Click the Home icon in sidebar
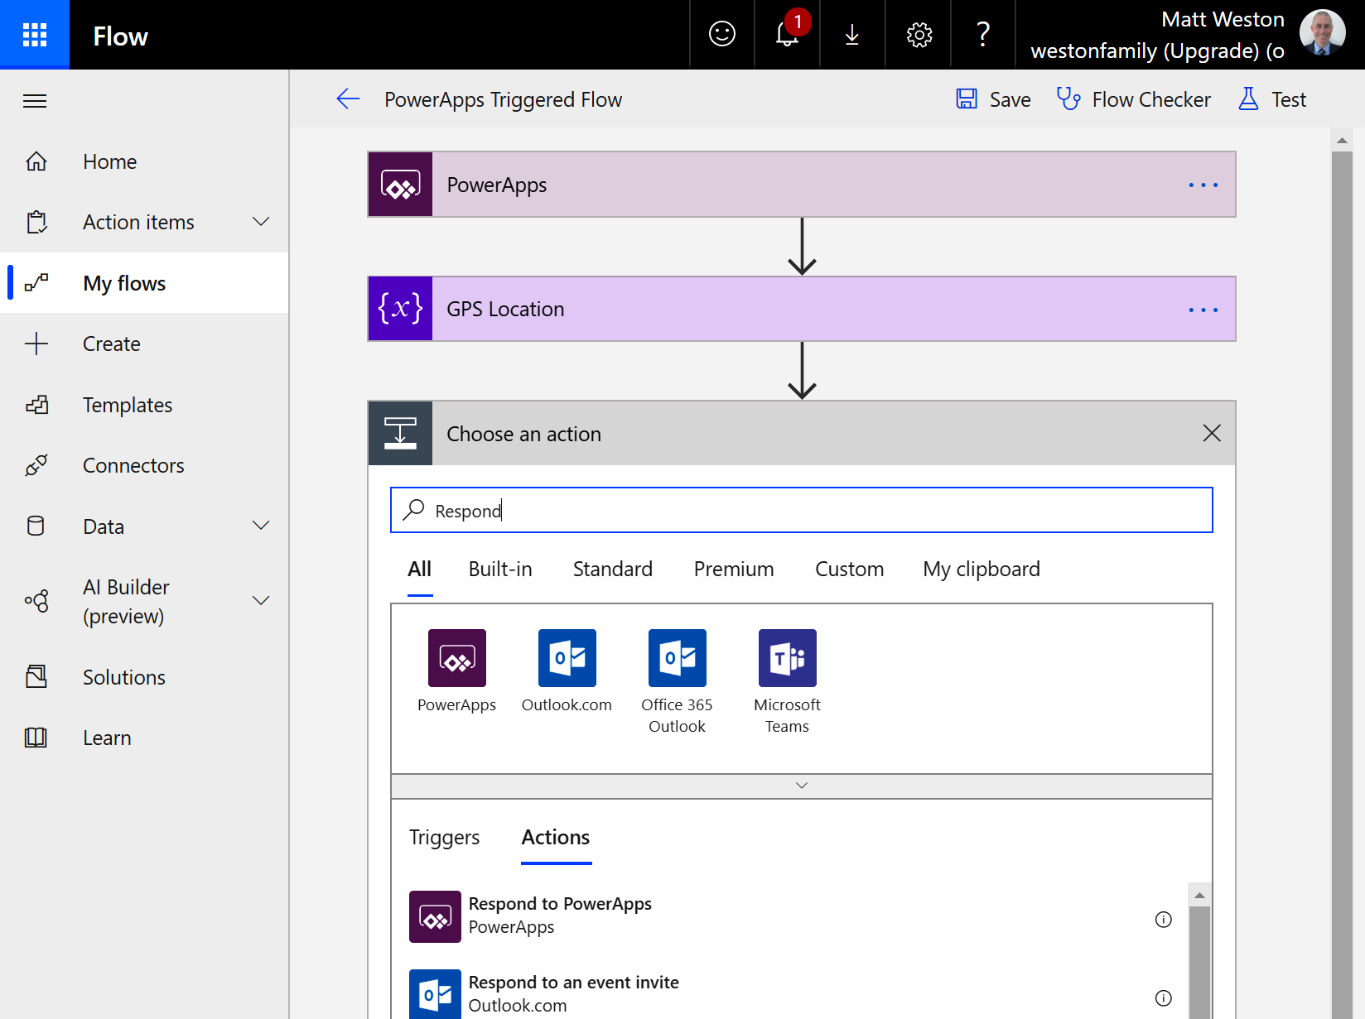 [36, 161]
